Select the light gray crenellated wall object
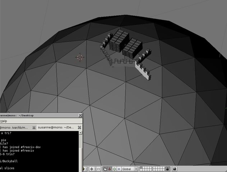 143,70
